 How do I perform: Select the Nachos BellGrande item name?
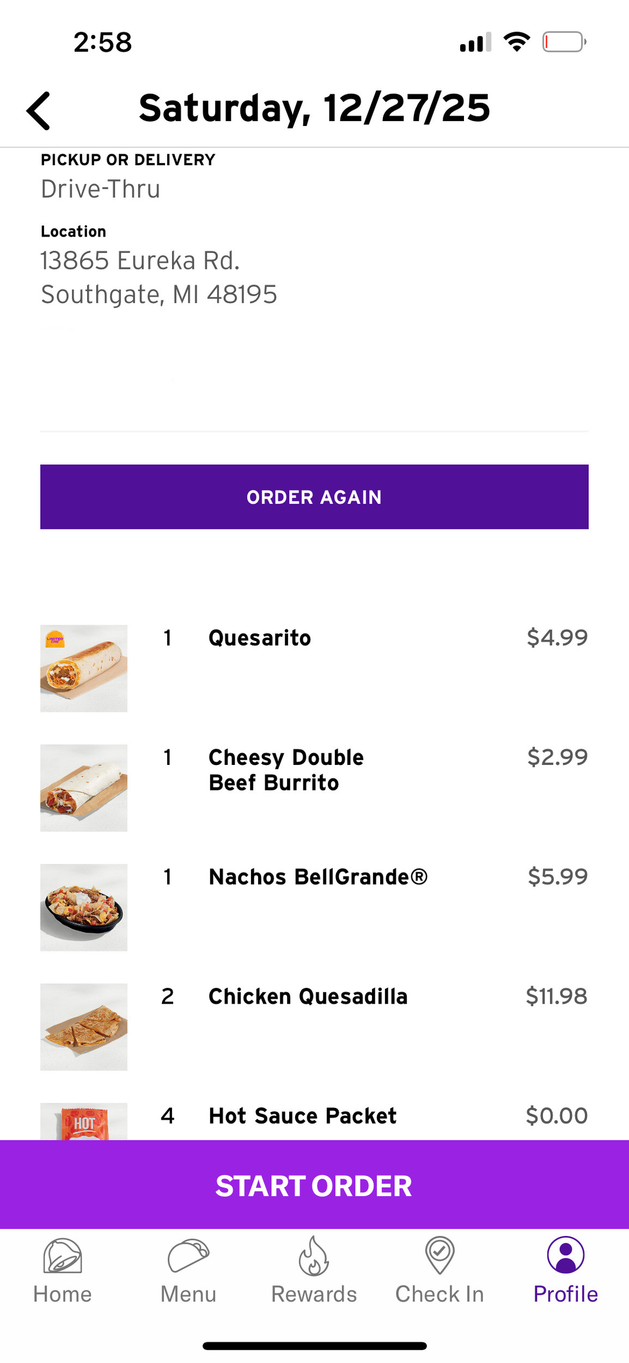[318, 877]
